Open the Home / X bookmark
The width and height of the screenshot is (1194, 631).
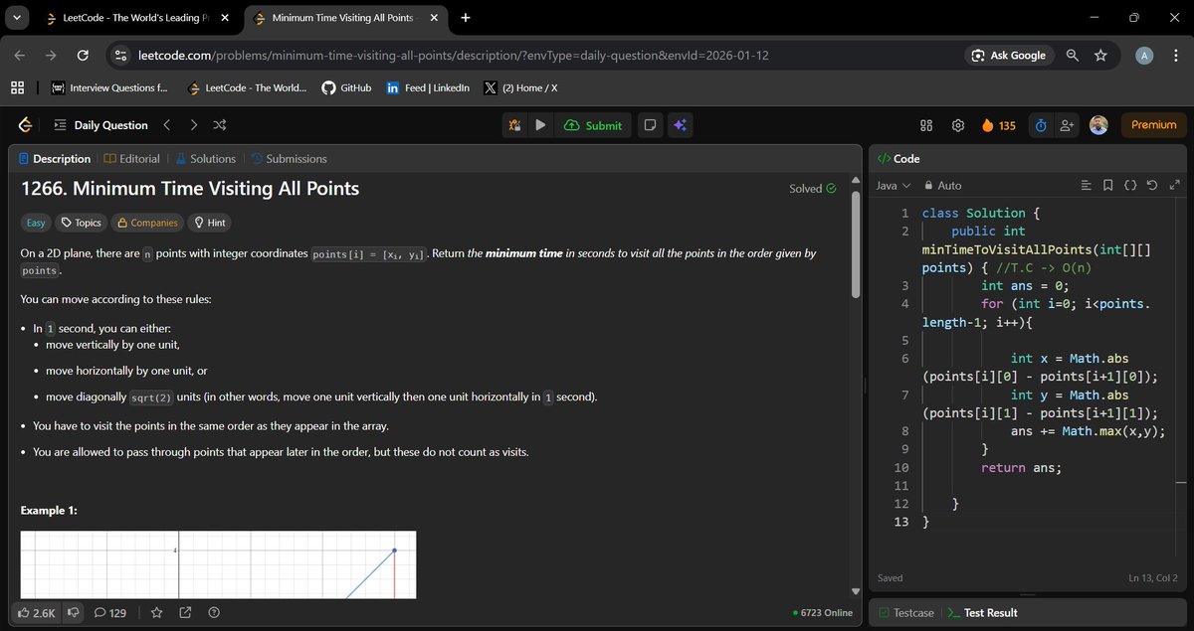[x=520, y=87]
